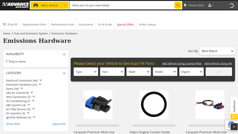The width and height of the screenshot is (238, 134).
Task: Expand the Wire Connectors (7) chevron
Action: point(34,96)
